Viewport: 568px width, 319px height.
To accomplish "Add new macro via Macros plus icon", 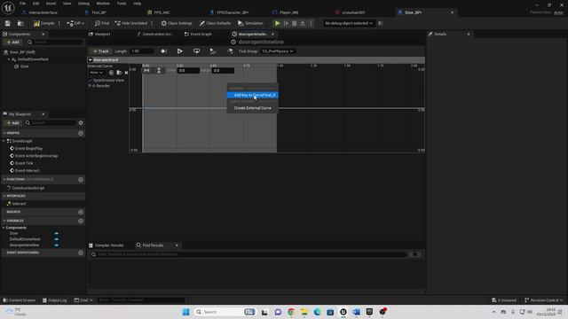I will pos(81,212).
